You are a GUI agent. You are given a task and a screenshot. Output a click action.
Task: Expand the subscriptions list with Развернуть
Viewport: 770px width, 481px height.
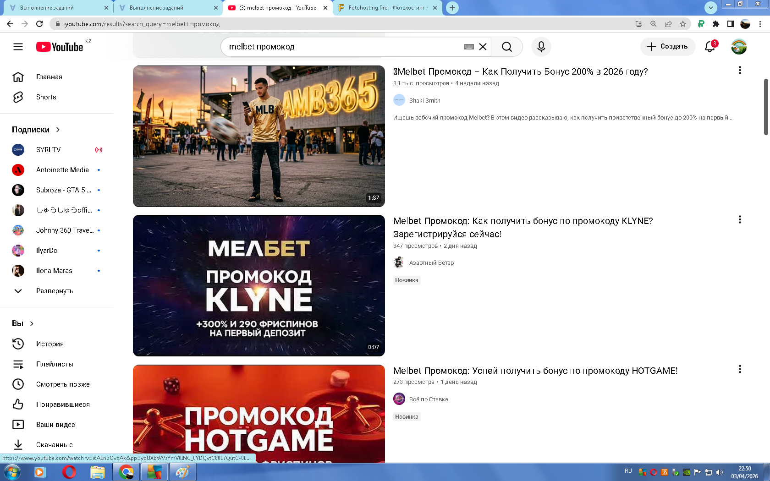(54, 291)
